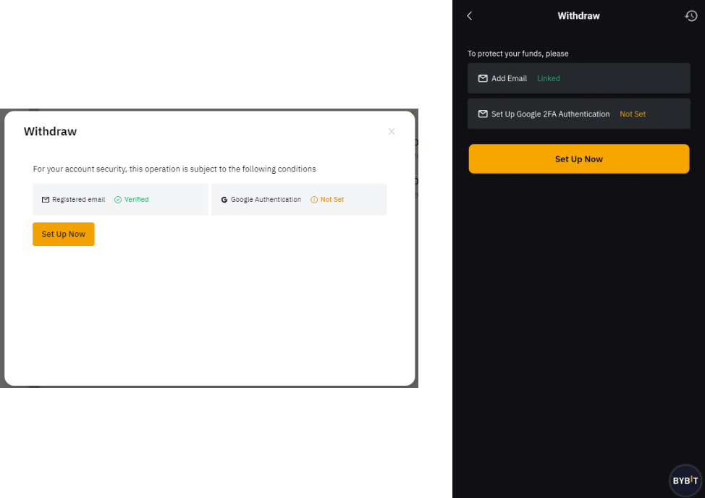Click the envelope icon beside Add Email
Image resolution: width=705 pixels, height=498 pixels.
(x=483, y=78)
